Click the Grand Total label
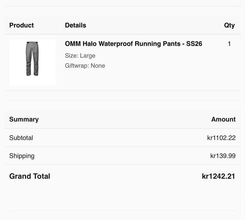 (x=30, y=176)
